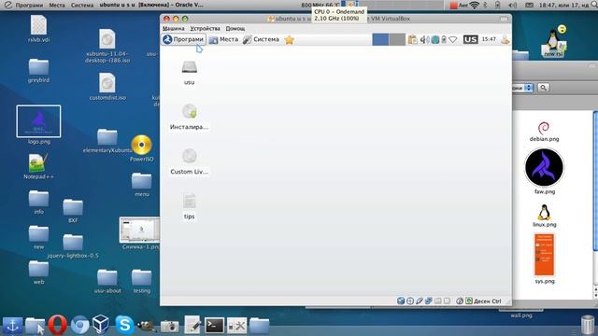
Task: Select the Custom Liv... disc icon
Action: [189, 161]
